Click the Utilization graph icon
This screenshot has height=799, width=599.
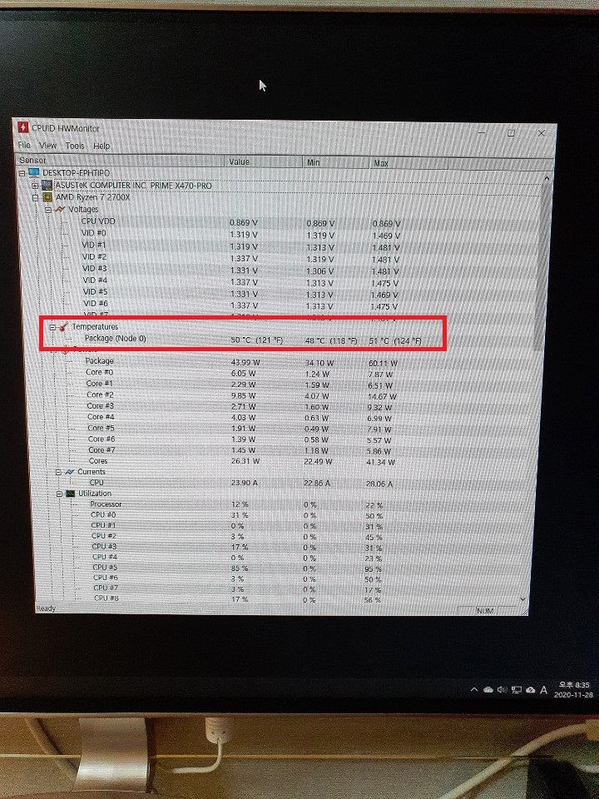click(70, 494)
